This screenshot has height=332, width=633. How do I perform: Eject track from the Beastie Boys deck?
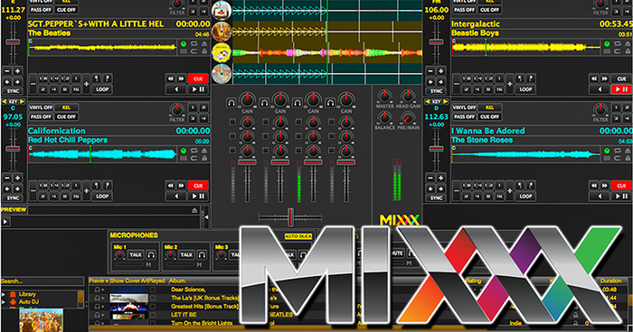(x=628, y=43)
